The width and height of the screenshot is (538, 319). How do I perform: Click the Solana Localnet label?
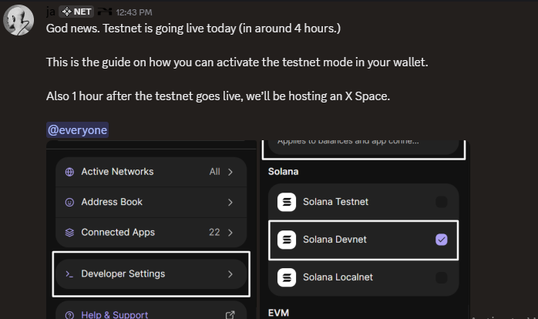pos(338,277)
